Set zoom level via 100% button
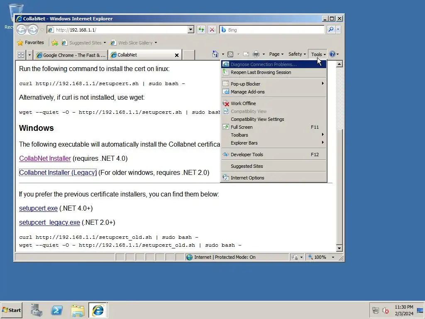The image size is (425, 319). click(318, 257)
